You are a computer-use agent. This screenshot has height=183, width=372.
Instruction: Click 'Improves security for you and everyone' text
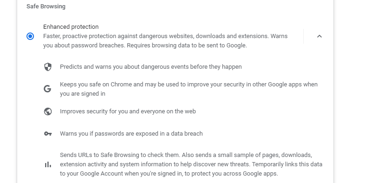(128, 111)
